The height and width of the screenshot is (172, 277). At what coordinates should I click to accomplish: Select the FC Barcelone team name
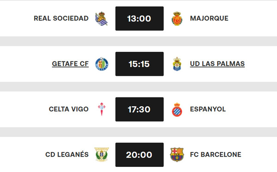pyautogui.click(x=216, y=154)
